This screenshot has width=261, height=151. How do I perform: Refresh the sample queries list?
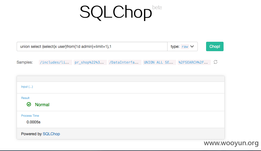coord(216,62)
